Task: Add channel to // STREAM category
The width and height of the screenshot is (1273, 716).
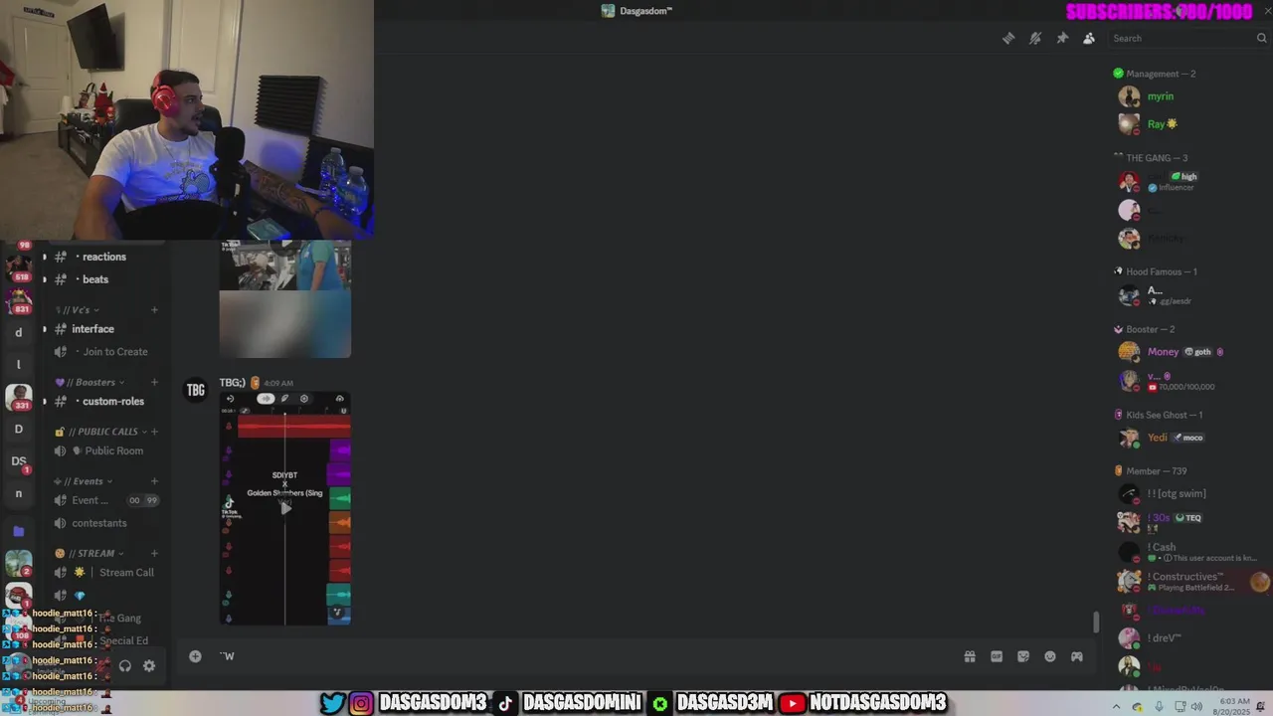Action: [x=154, y=554]
